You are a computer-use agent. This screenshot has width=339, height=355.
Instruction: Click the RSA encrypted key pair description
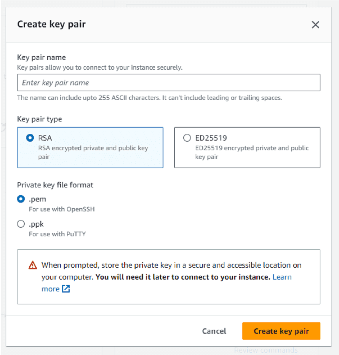[93, 152]
